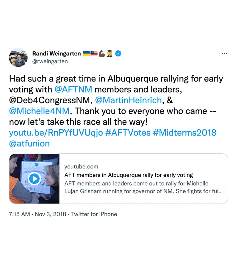
Task: Select the #AFTVotes hashtag
Action: coord(128,132)
